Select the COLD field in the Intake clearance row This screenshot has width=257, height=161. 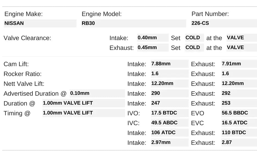[194, 38]
